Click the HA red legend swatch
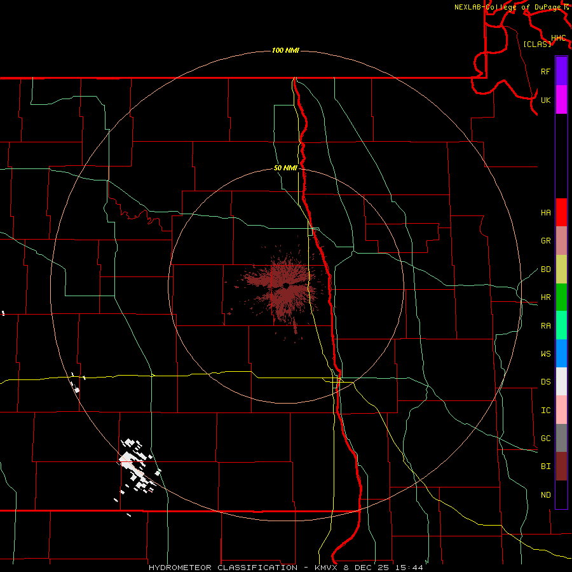Screen dimensions: 572x572 tap(561, 212)
